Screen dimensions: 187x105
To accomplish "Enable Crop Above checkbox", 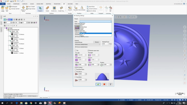I will point(75,72).
